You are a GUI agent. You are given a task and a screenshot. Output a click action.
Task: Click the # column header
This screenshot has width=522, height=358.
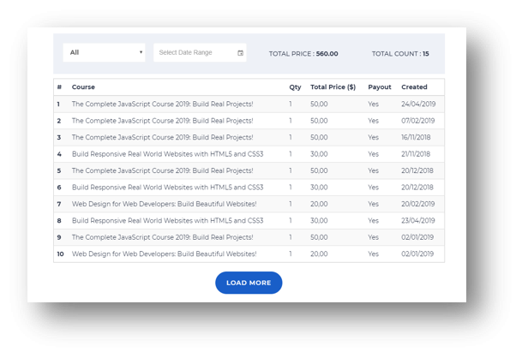coord(59,87)
